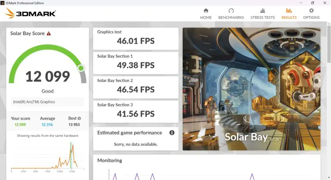Click the Monitoring graph area
This screenshot has height=180, width=331.
coord(207,174)
